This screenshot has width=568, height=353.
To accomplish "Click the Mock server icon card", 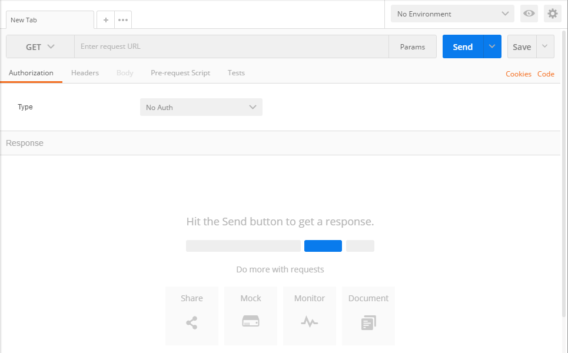I will coord(251,316).
